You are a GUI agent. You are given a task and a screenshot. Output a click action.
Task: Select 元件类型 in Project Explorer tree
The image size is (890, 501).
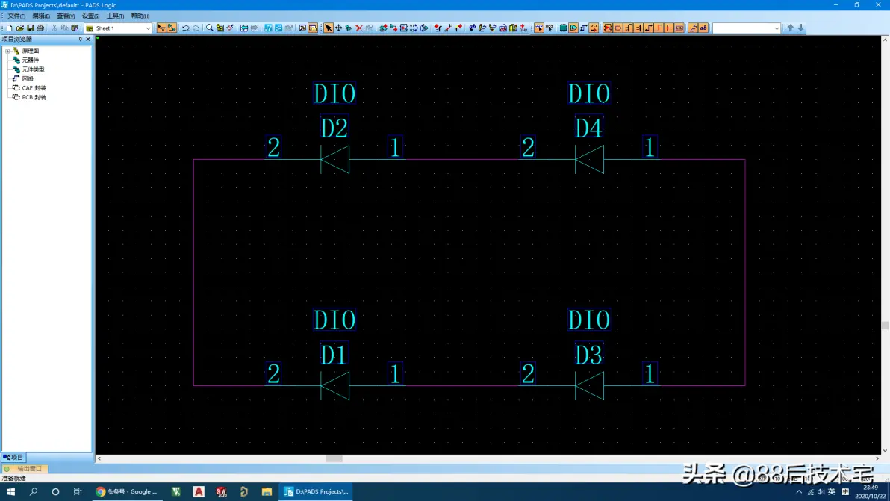[33, 69]
